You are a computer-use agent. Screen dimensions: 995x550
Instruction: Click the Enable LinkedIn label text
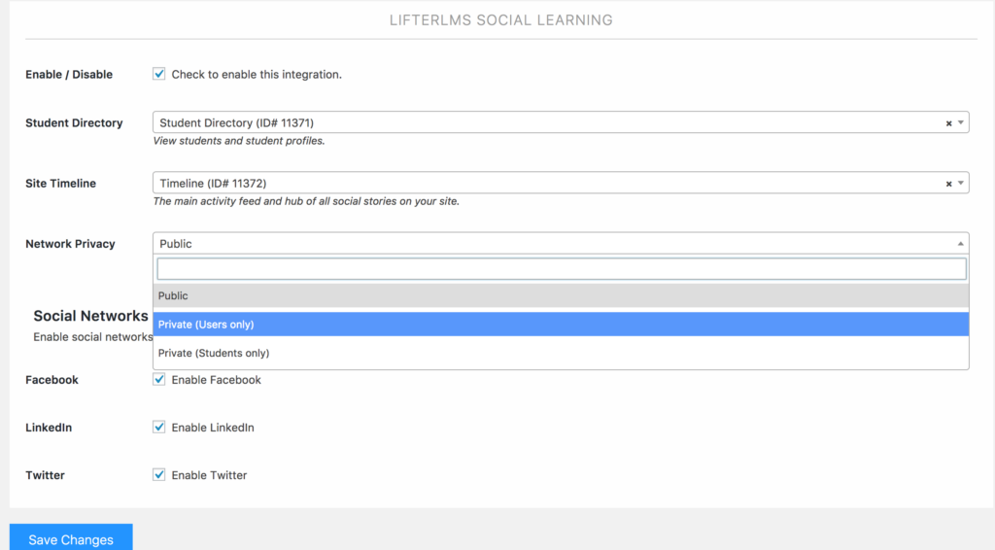click(x=213, y=427)
